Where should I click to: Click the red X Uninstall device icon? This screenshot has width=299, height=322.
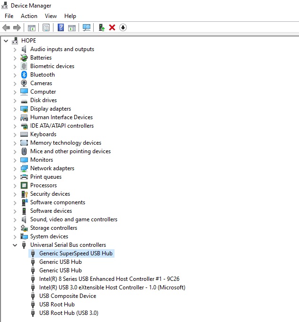(112, 27)
